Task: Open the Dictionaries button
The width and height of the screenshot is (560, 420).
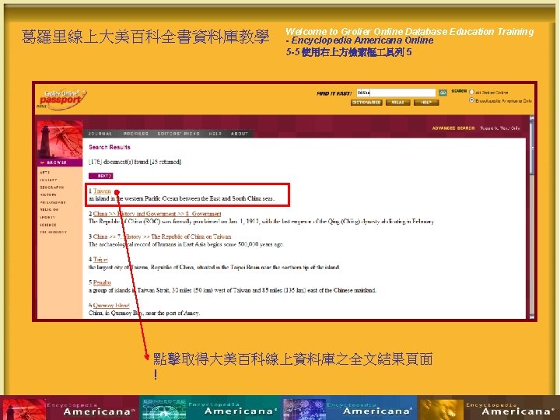Action: tap(366, 103)
